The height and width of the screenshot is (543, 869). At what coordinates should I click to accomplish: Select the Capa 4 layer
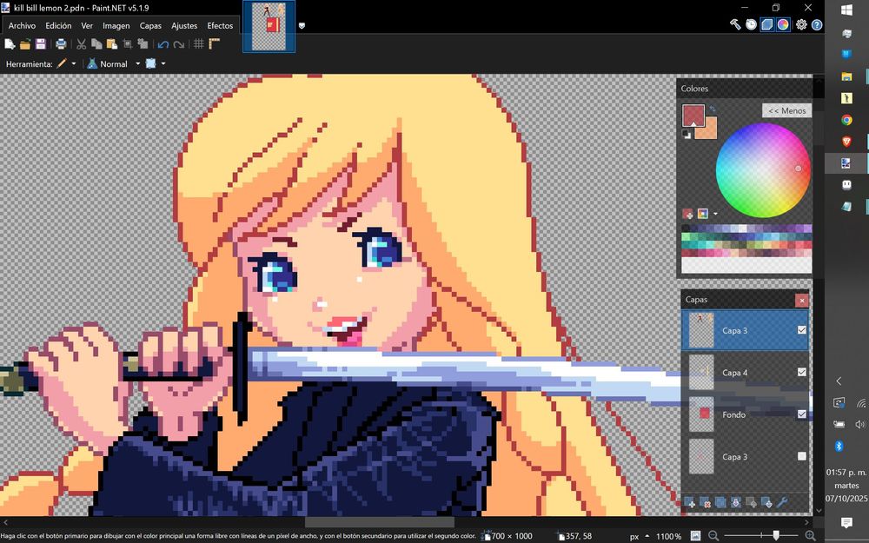point(745,373)
